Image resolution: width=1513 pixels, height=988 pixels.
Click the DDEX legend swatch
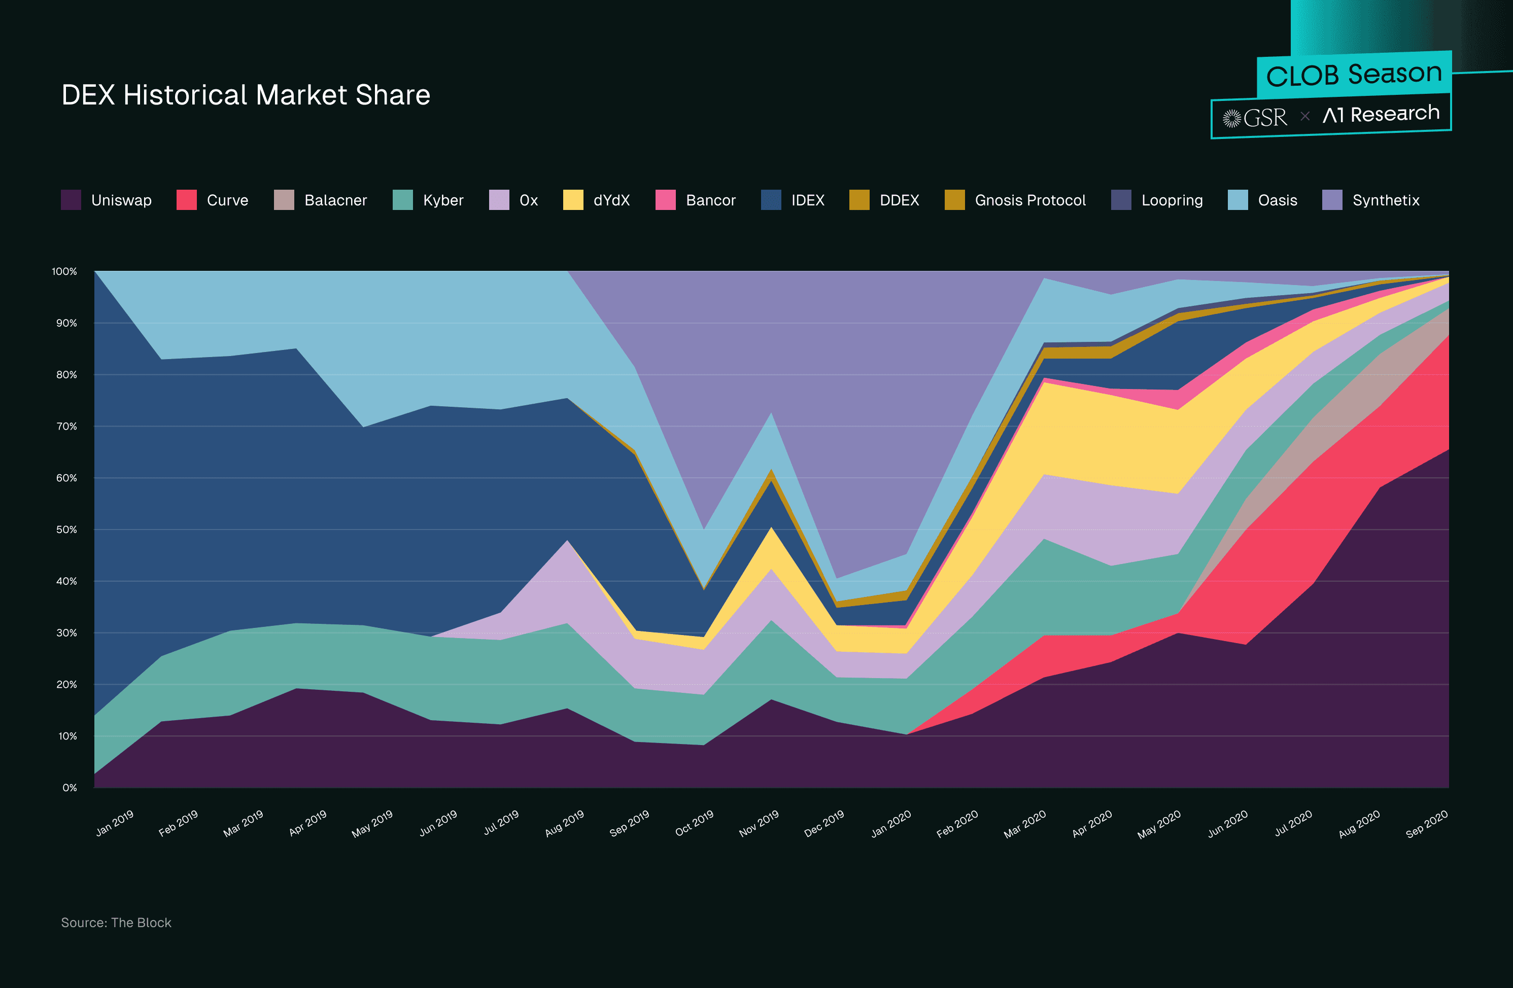point(859,199)
